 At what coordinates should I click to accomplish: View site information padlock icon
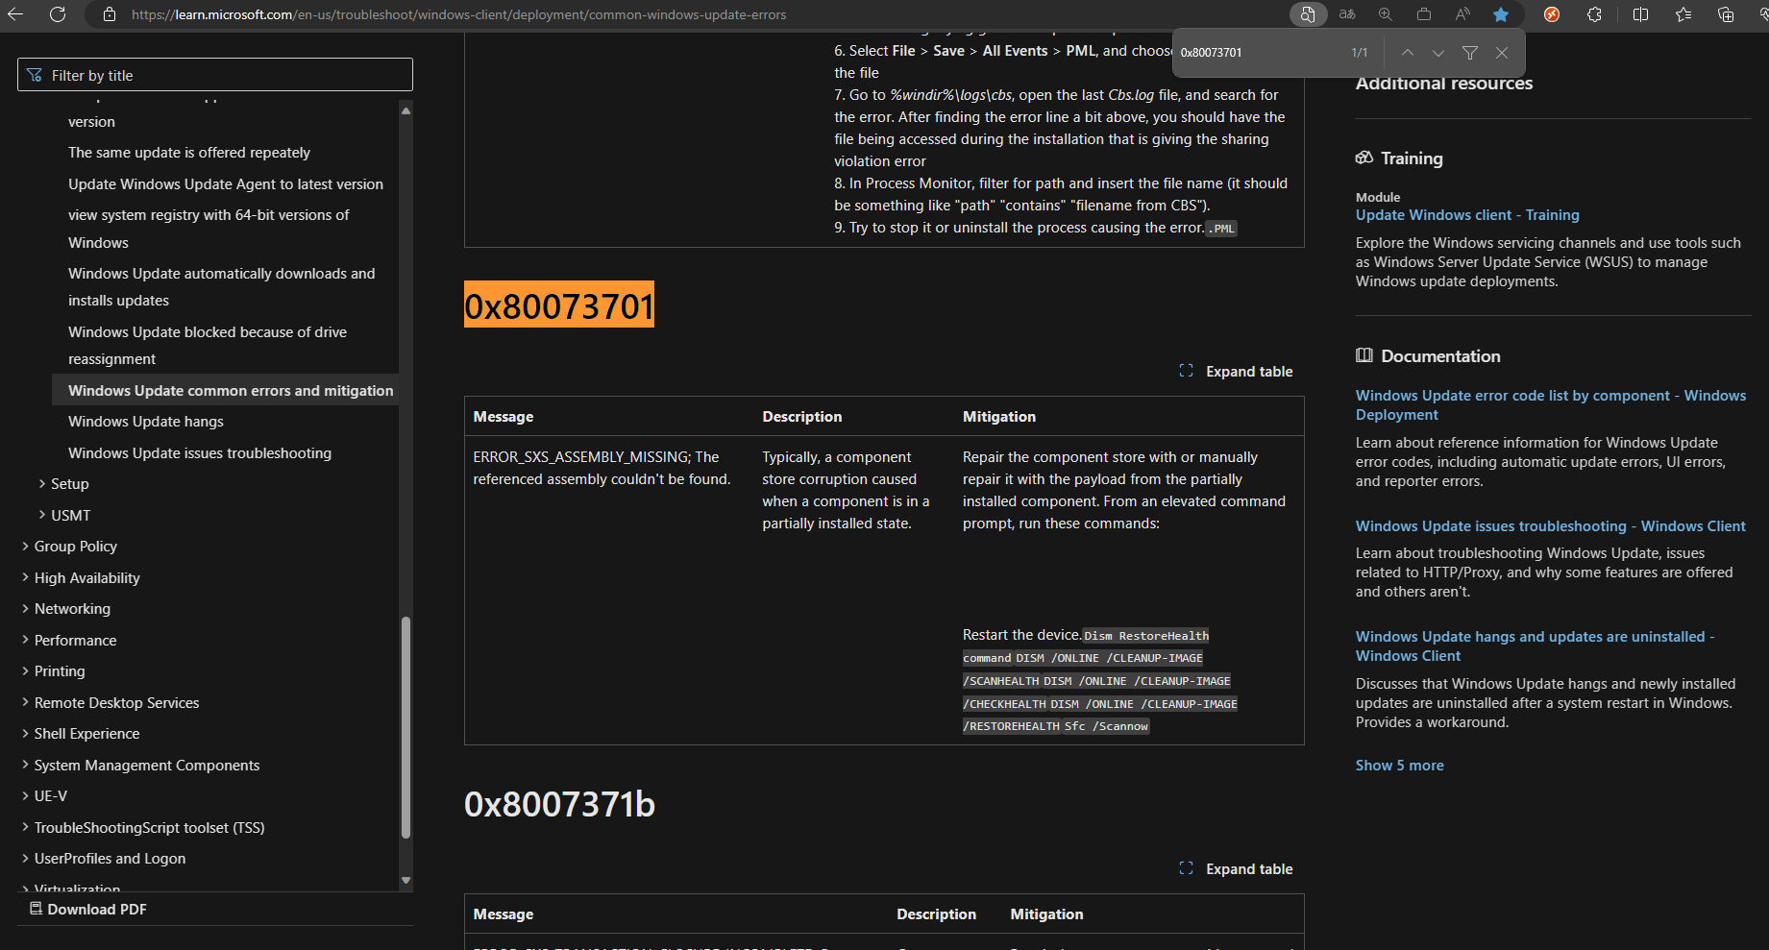[x=110, y=14]
